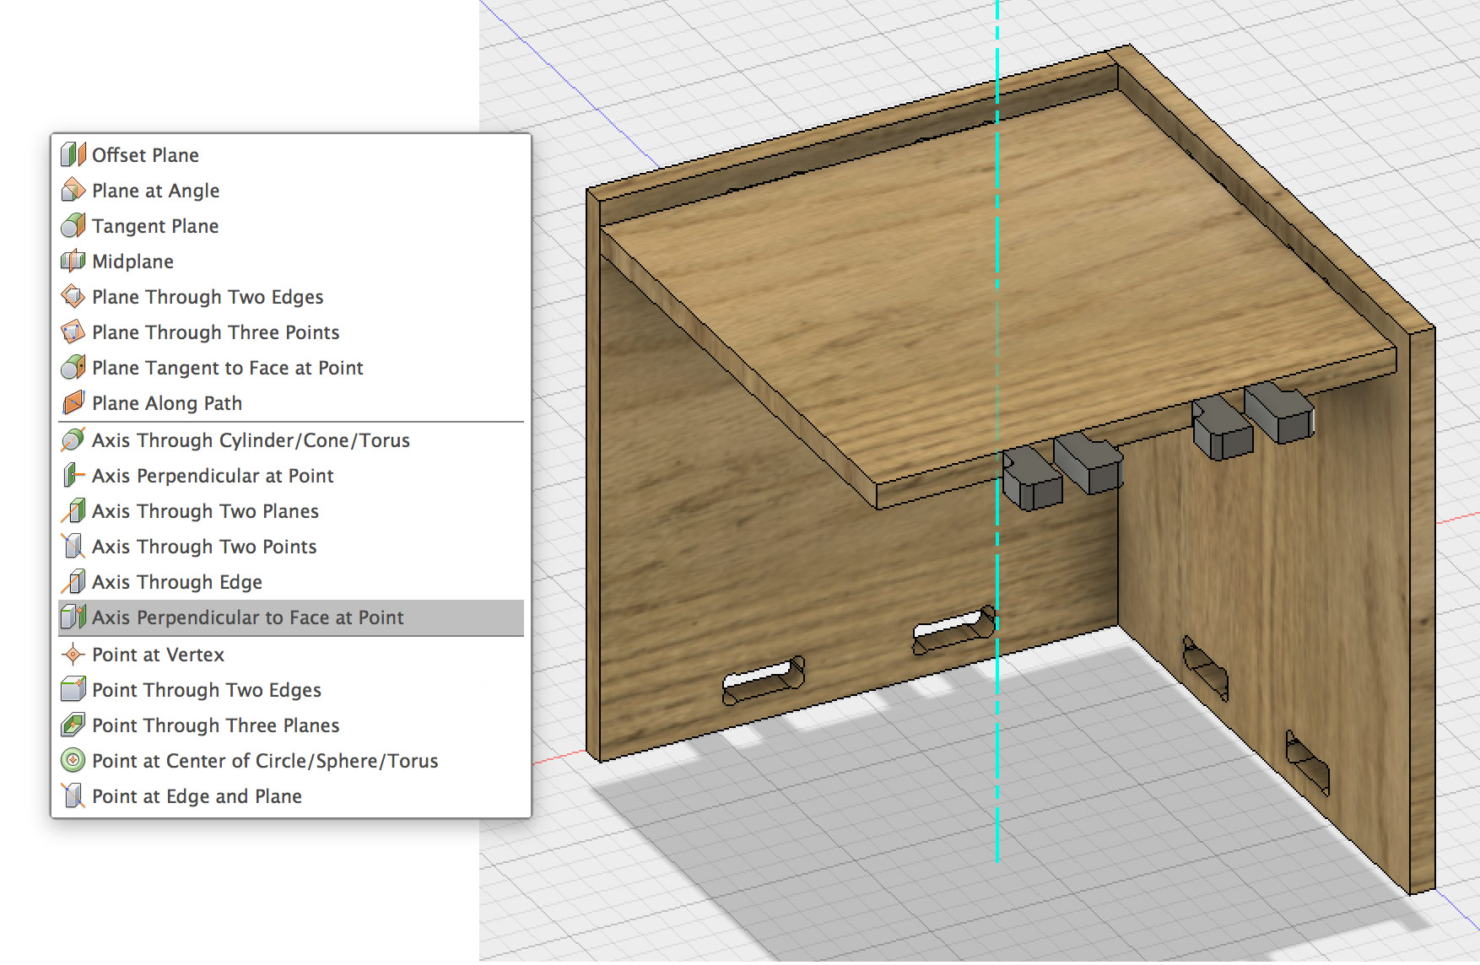Pick Axis Through Two Planes option
This screenshot has height=965, width=1480.
tap(205, 511)
